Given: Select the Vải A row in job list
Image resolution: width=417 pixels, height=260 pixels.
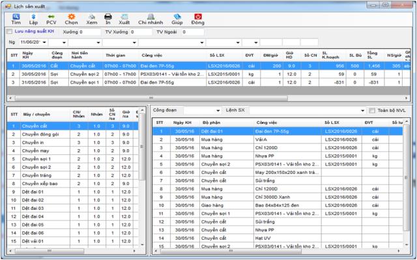Looking at the screenshot, I should click(278, 139).
